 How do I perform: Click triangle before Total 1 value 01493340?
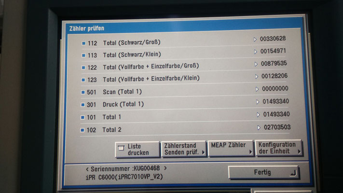259,115
